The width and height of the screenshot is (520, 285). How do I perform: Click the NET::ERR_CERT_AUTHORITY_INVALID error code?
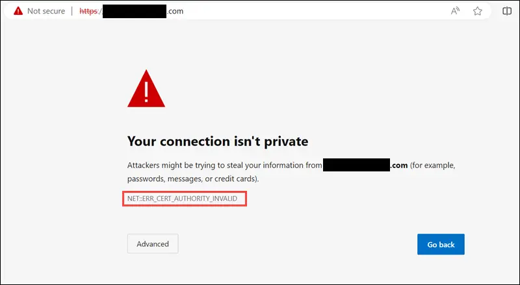pyautogui.click(x=183, y=199)
